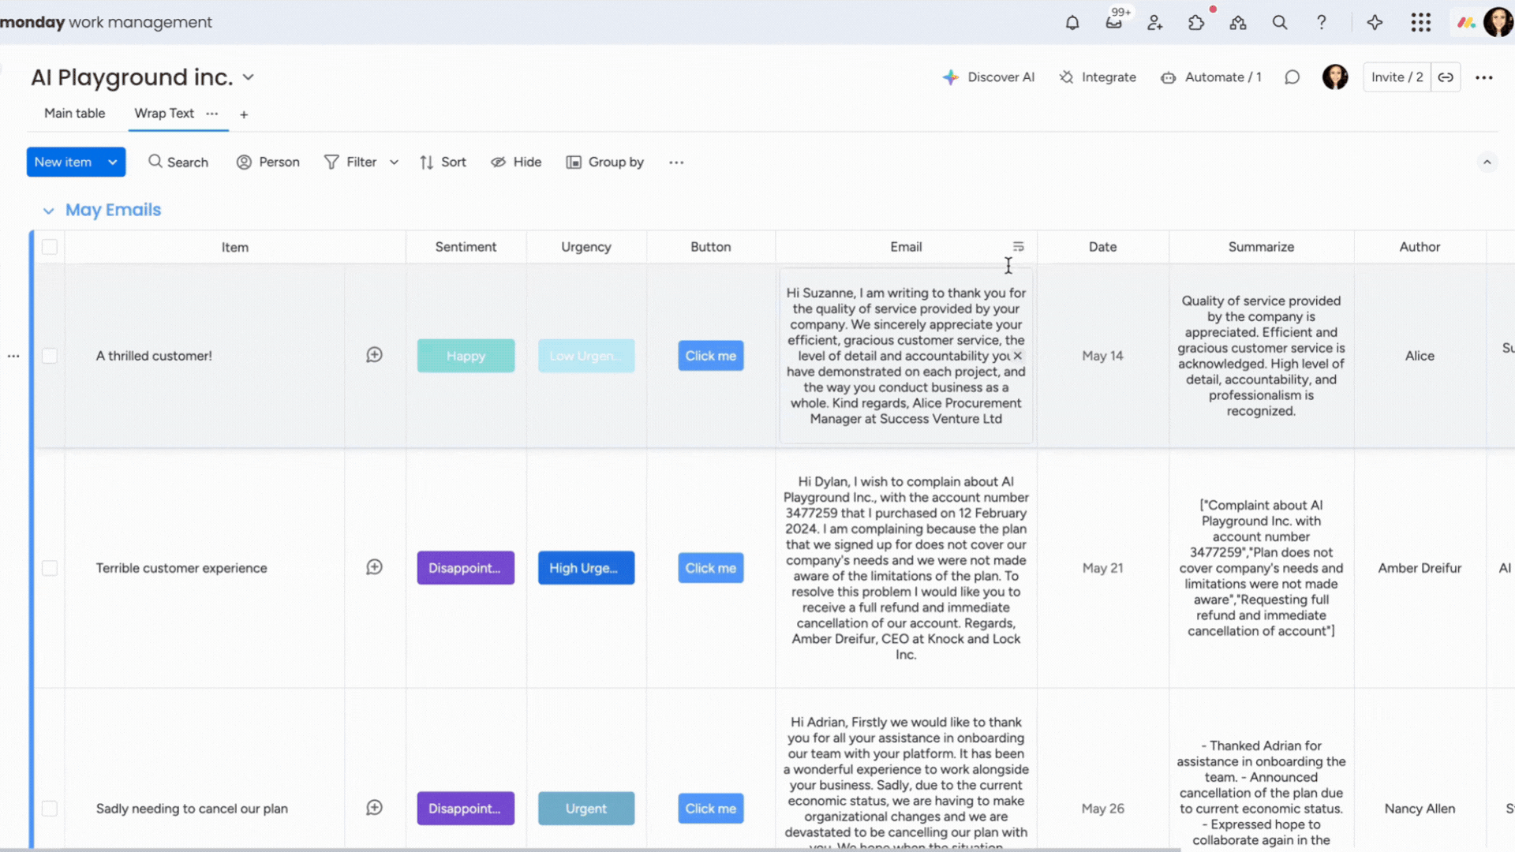Open the notifications bell

(1072, 22)
